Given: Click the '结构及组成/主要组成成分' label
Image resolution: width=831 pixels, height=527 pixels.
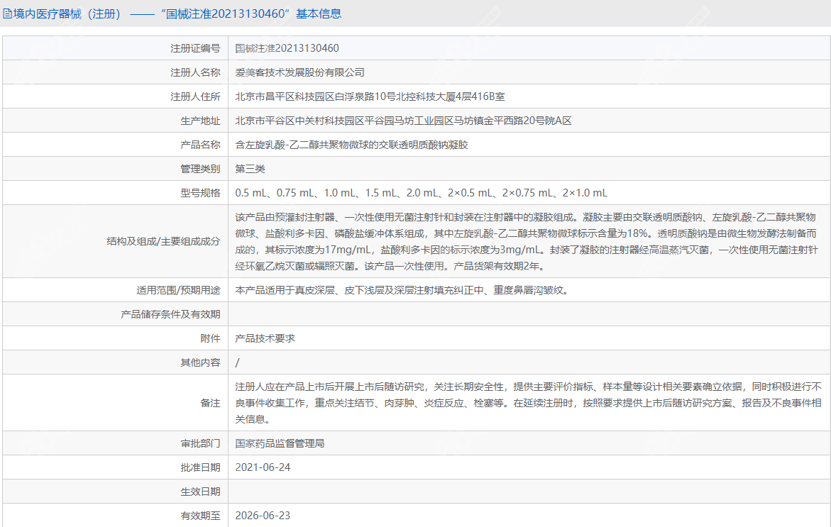Looking at the screenshot, I should pyautogui.click(x=163, y=242).
